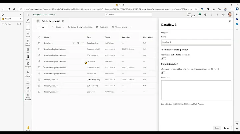
Task: Expand the Upload dropdown
Action: [x=58, y=27]
